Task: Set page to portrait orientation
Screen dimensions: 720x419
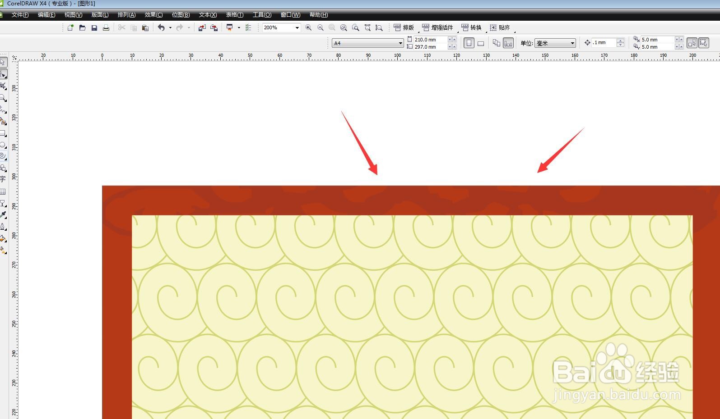Action: click(x=469, y=43)
